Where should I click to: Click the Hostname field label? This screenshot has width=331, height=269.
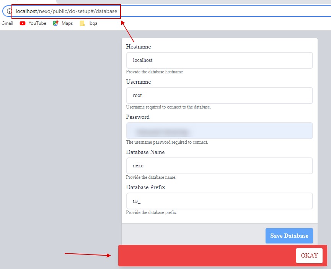tap(139, 47)
